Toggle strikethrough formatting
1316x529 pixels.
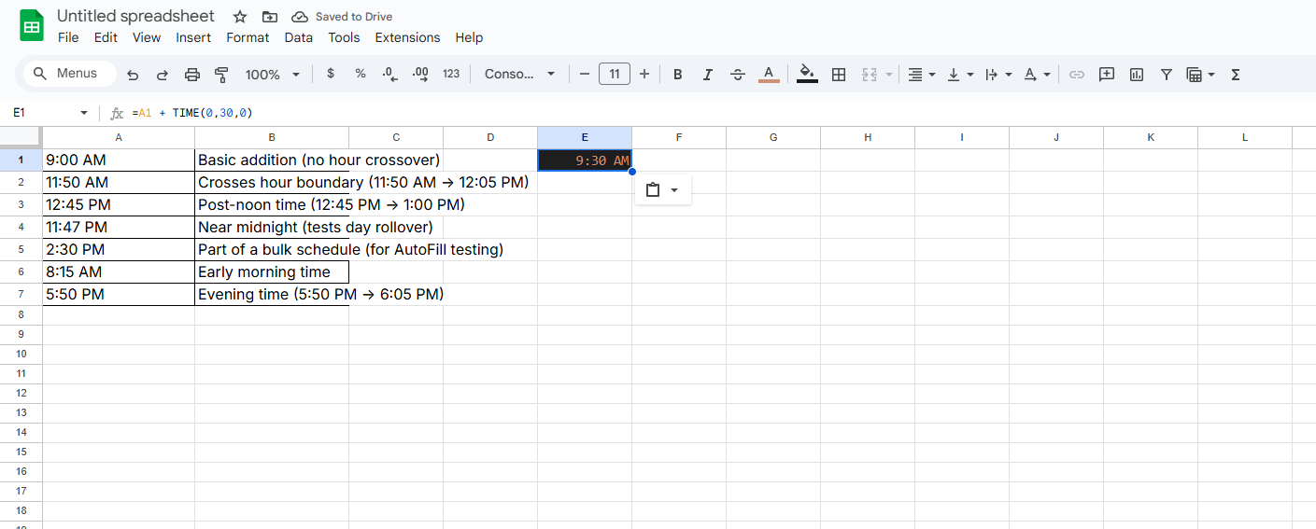(x=738, y=75)
